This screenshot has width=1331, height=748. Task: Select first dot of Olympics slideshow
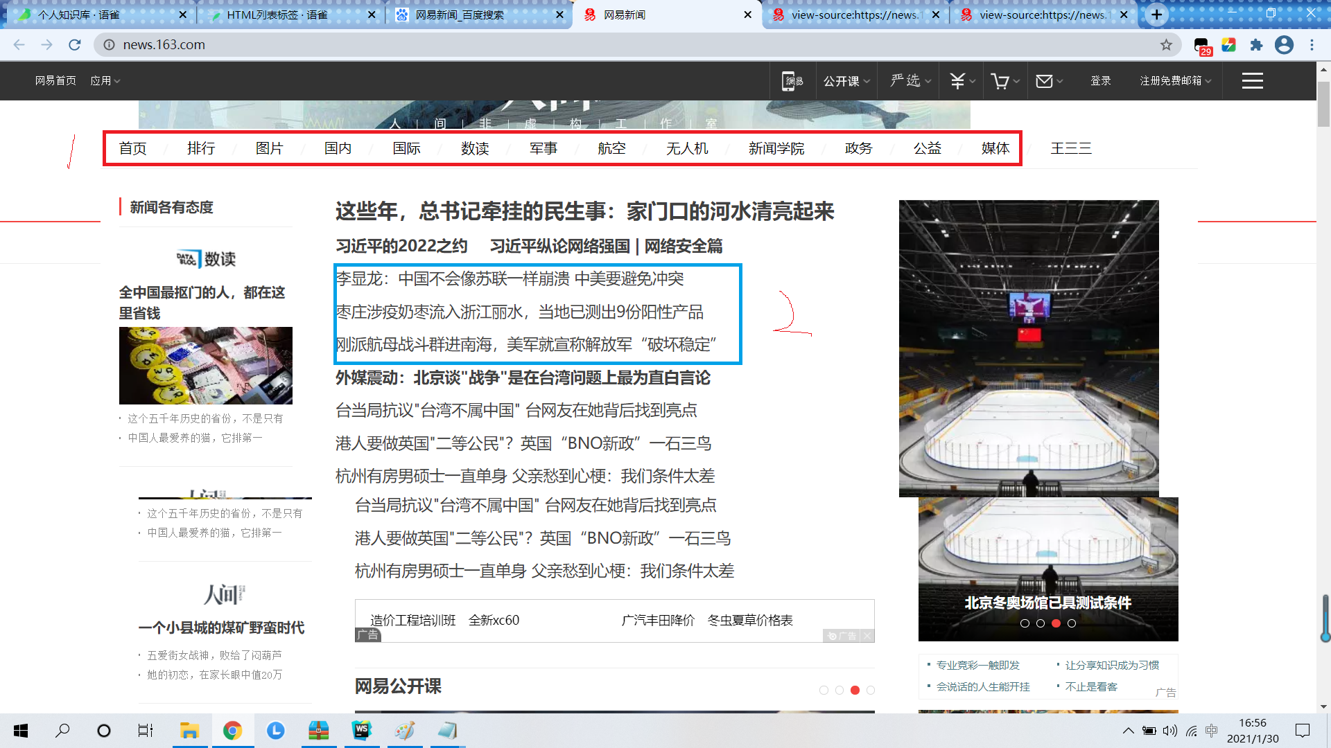point(1025,623)
